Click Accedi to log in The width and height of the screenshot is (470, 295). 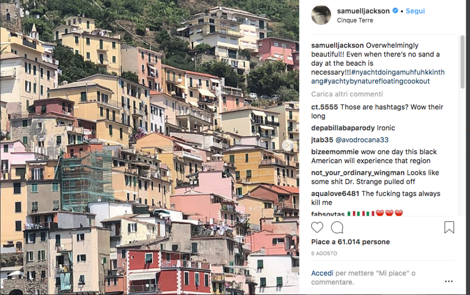(x=322, y=273)
